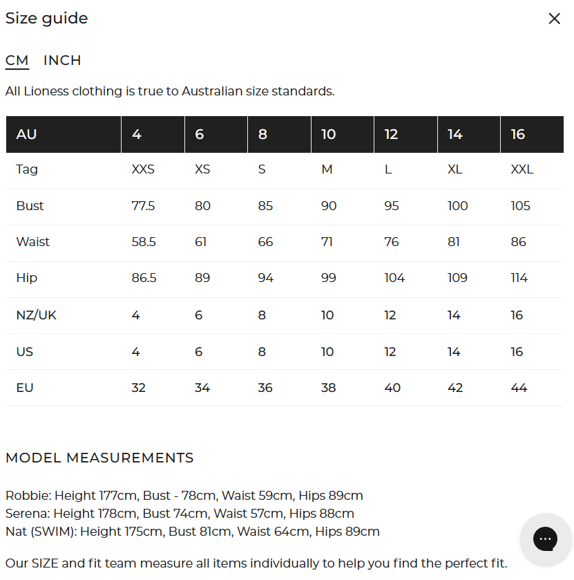Click the size 16 column header
The image size is (574, 580).
pos(518,134)
